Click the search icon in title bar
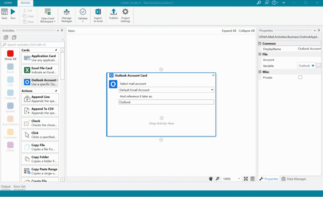 click(259, 3)
